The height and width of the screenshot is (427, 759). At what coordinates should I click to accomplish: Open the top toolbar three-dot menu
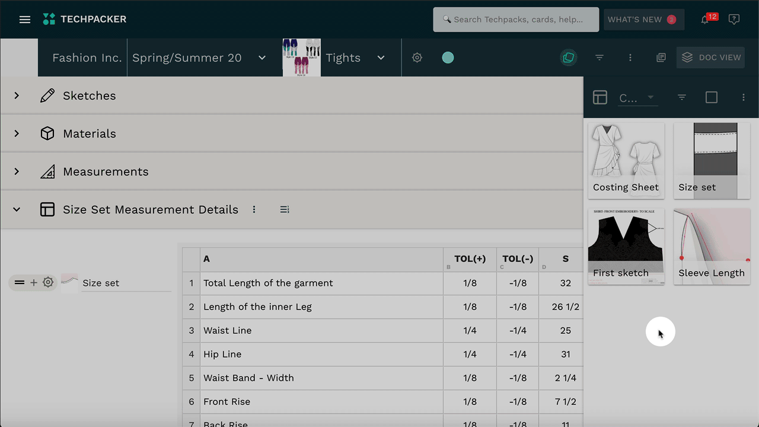pos(630,58)
